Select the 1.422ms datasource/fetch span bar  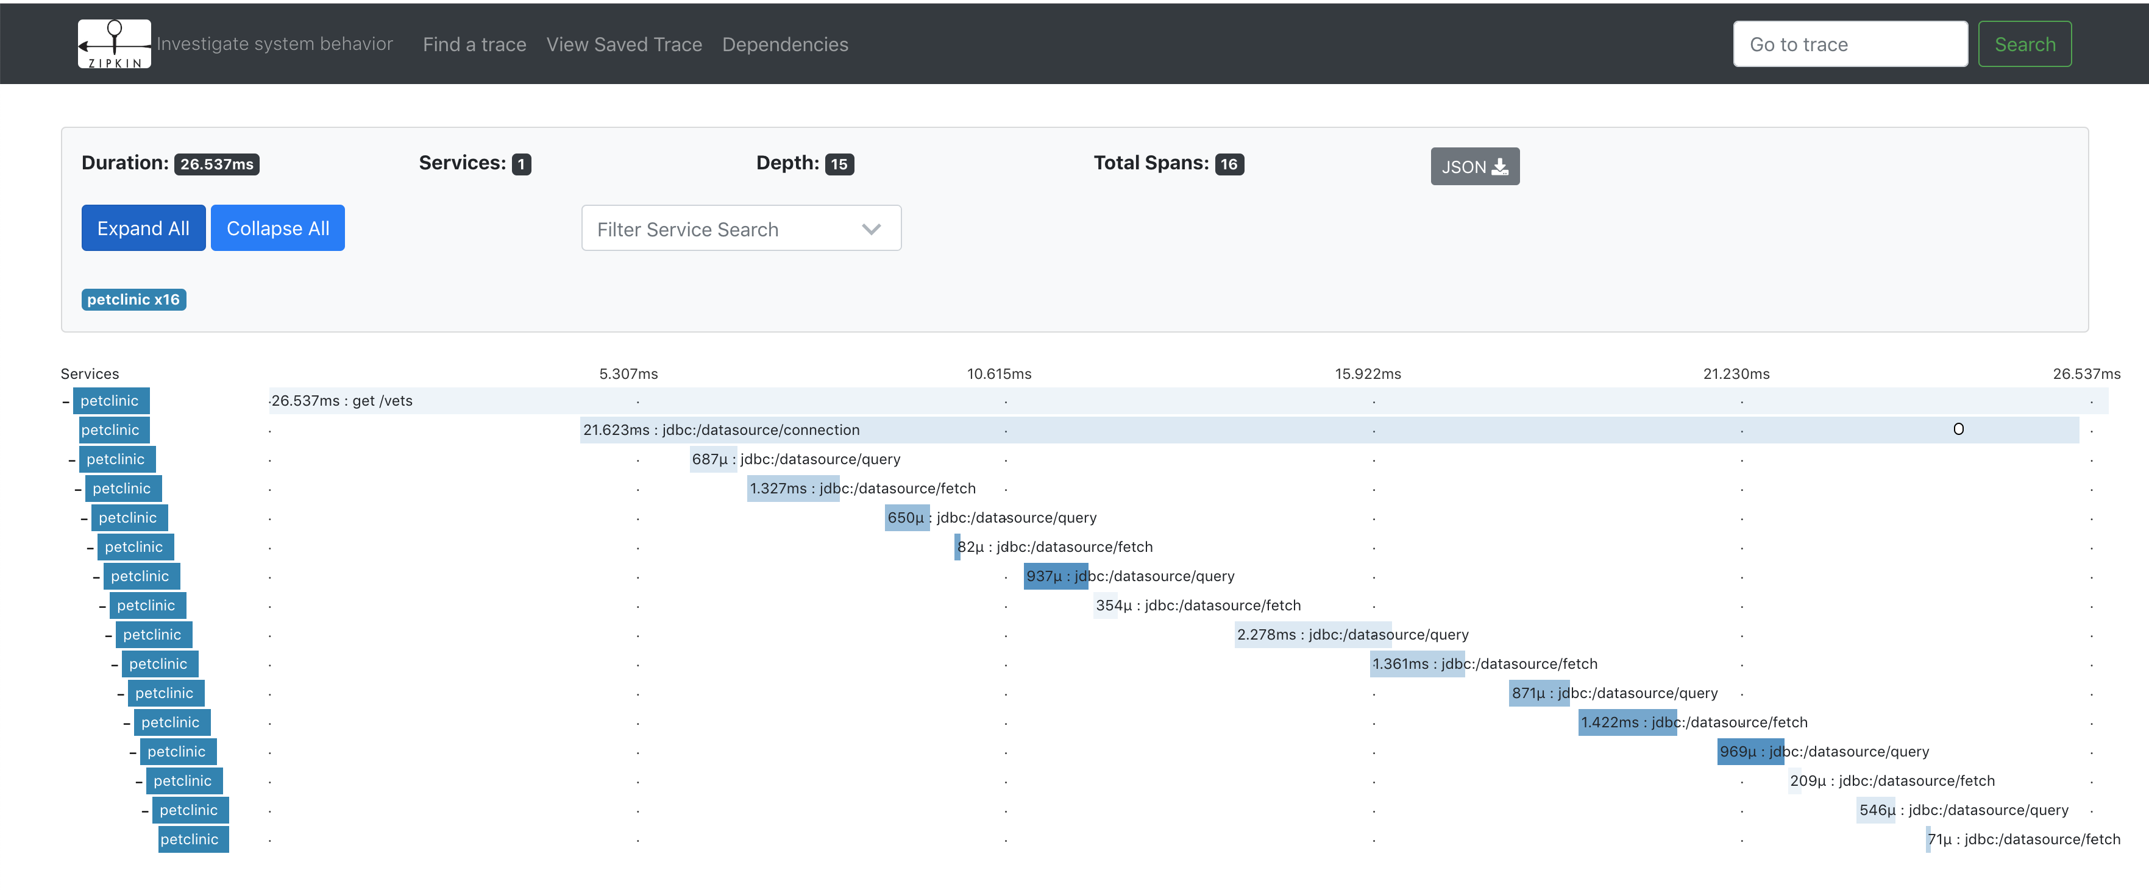(1627, 722)
